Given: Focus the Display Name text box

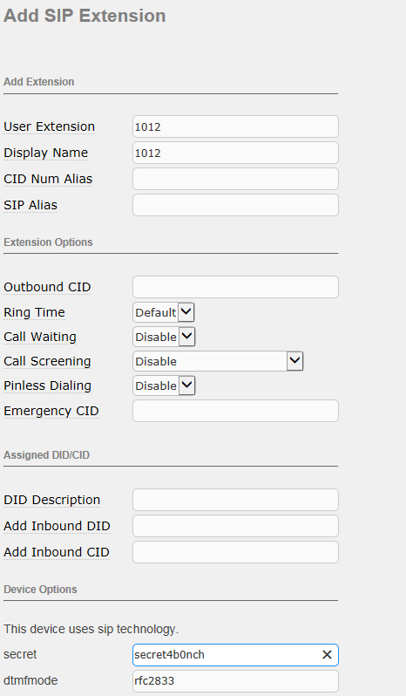Looking at the screenshot, I should [235, 153].
